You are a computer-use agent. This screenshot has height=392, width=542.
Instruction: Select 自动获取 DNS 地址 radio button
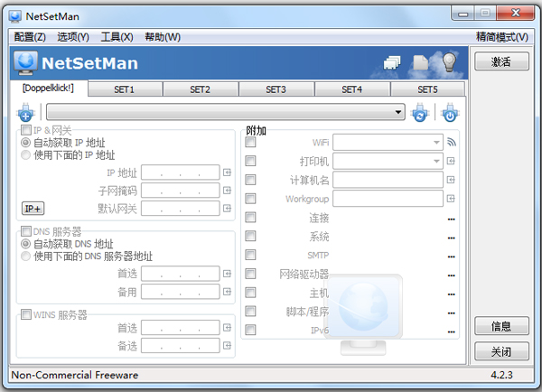25,244
